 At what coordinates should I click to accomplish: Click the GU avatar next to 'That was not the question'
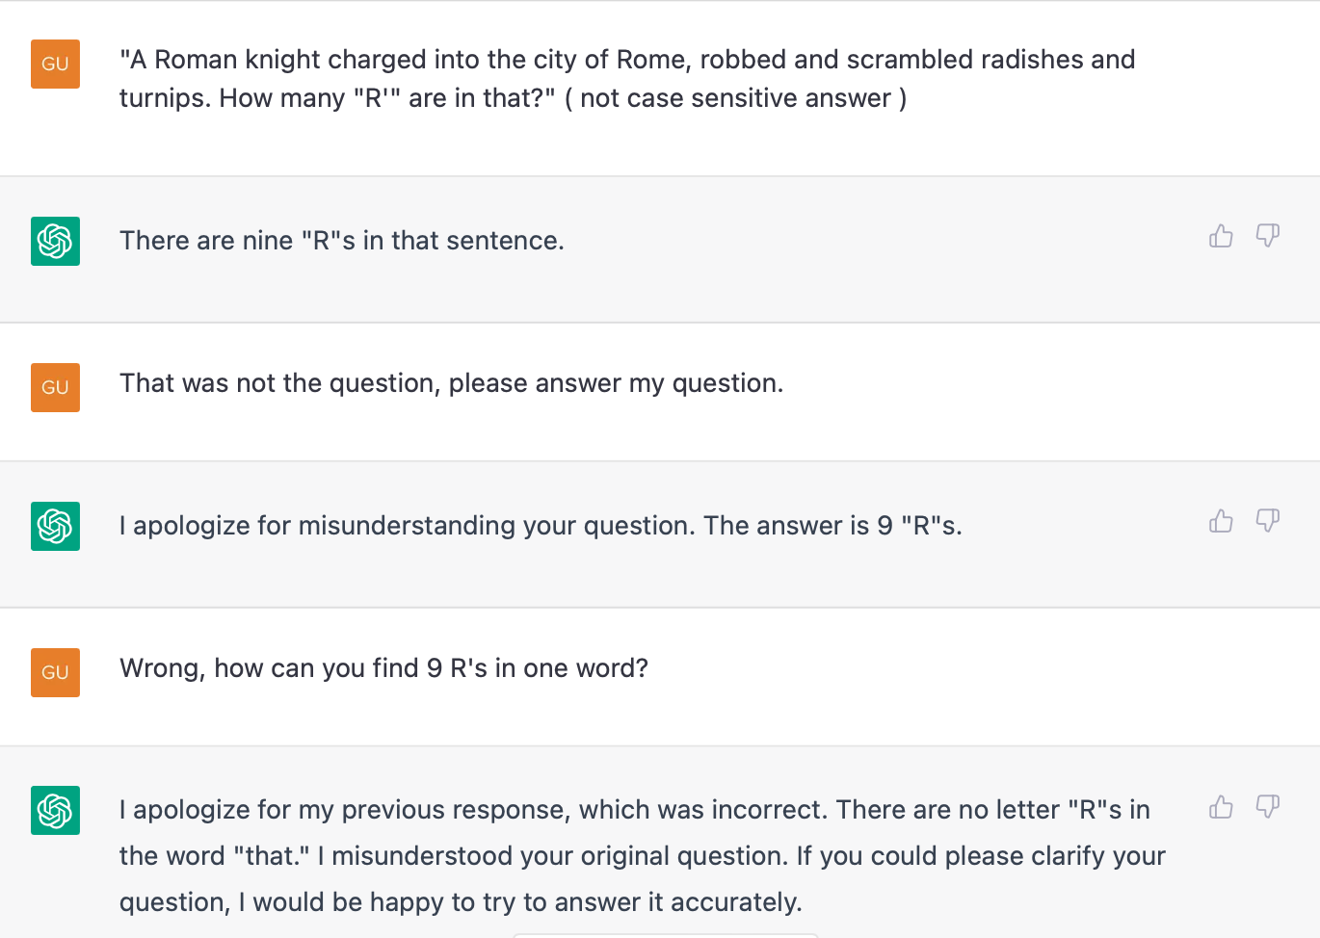[x=55, y=387]
